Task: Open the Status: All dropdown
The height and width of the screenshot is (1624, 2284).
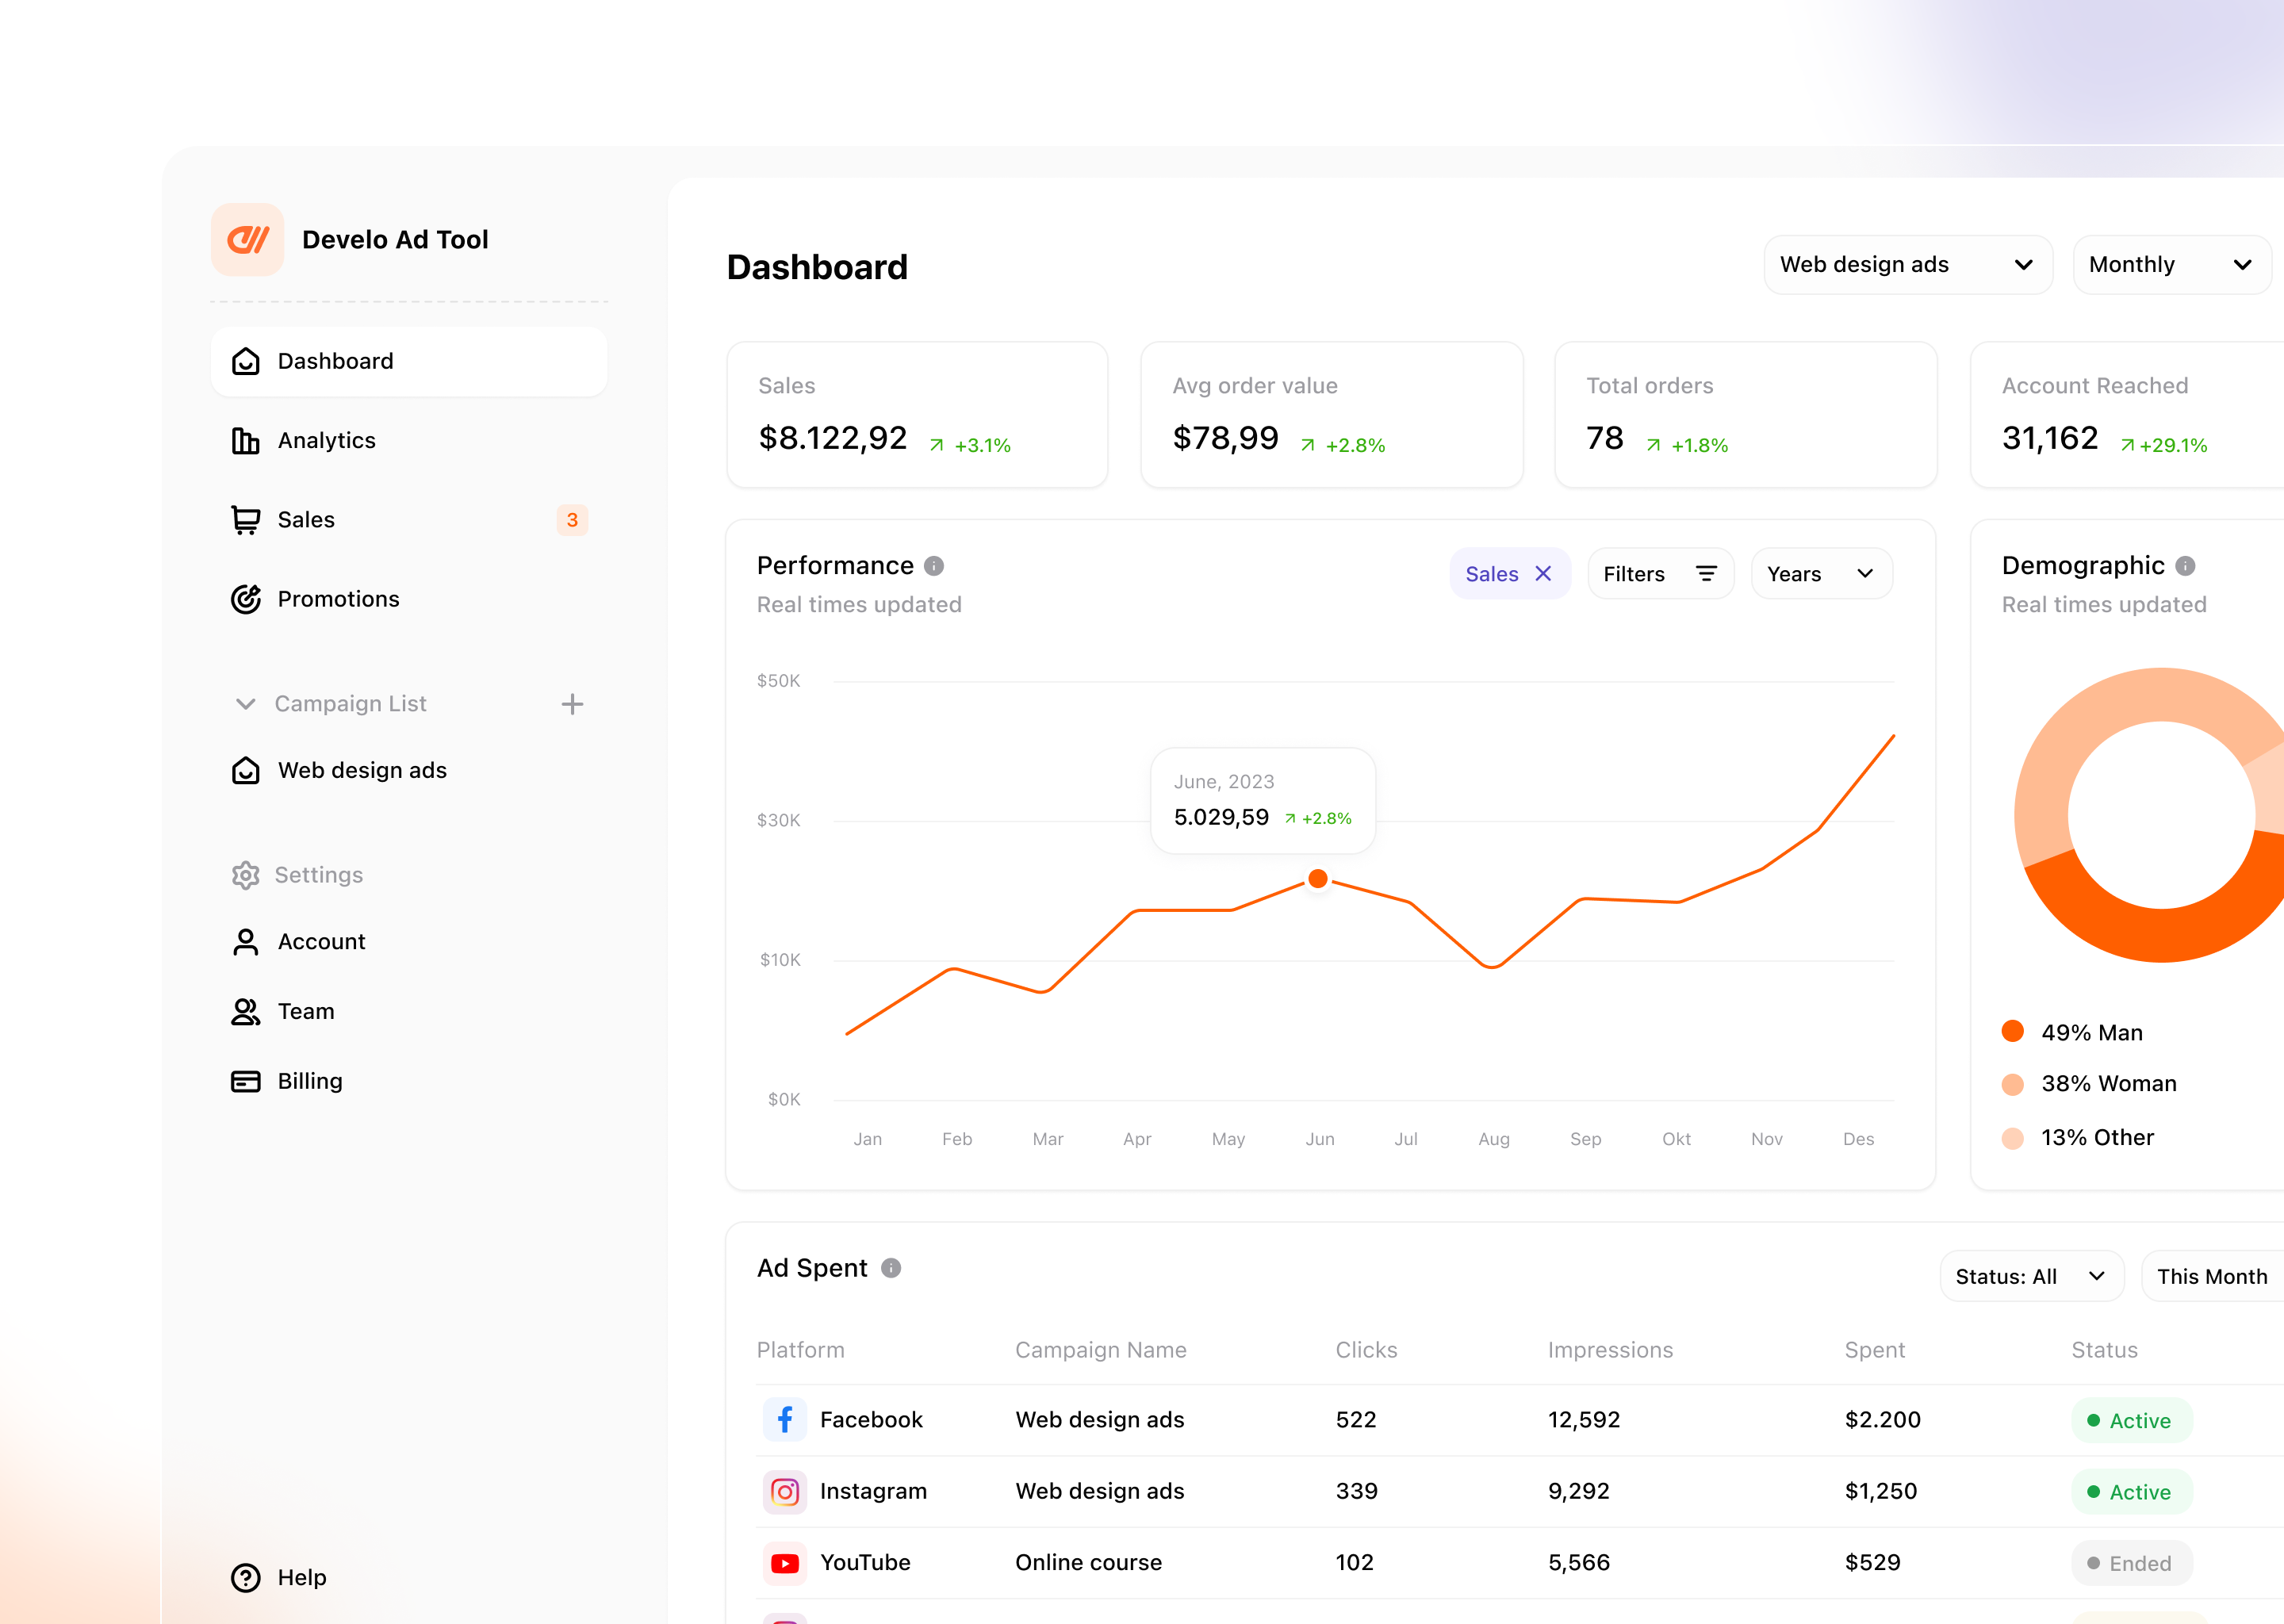Action: [x=2032, y=1276]
